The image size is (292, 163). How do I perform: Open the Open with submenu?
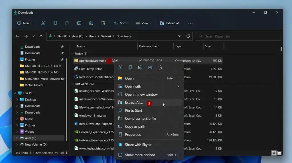tap(149, 86)
